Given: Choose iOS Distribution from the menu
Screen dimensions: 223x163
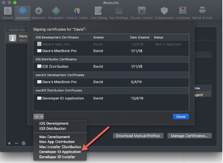Looking at the screenshot, I should click(53, 128).
